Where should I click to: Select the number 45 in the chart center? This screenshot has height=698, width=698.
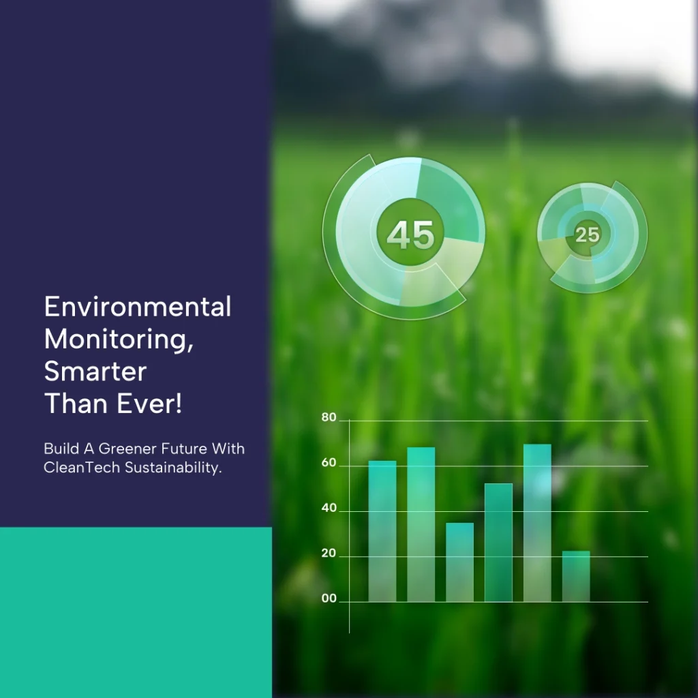tap(410, 235)
